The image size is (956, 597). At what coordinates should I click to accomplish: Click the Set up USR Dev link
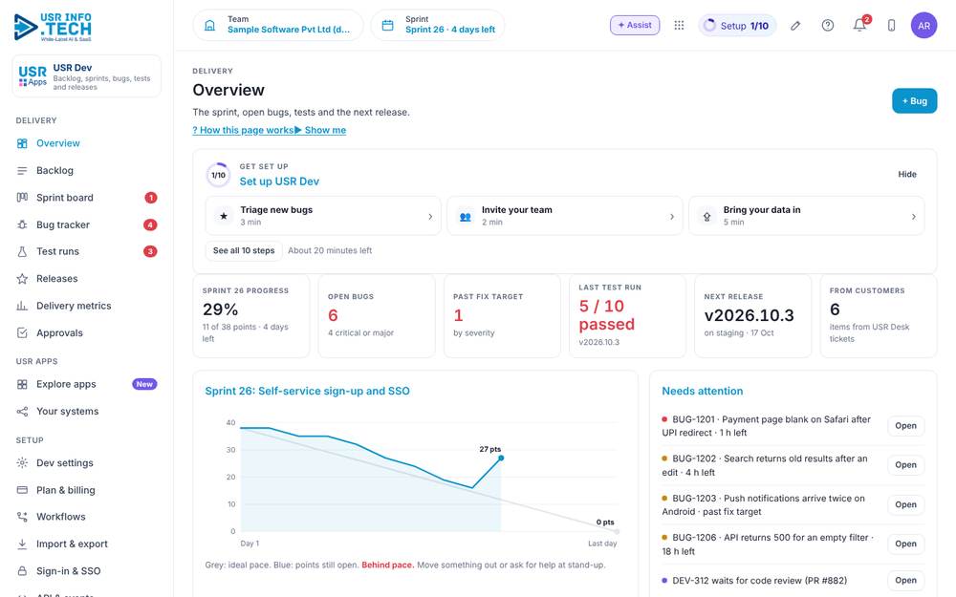coord(279,181)
